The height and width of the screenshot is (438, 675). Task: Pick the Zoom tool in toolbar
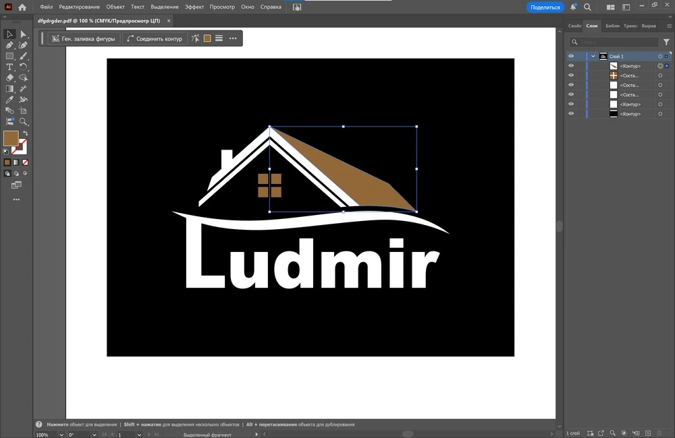pos(24,122)
